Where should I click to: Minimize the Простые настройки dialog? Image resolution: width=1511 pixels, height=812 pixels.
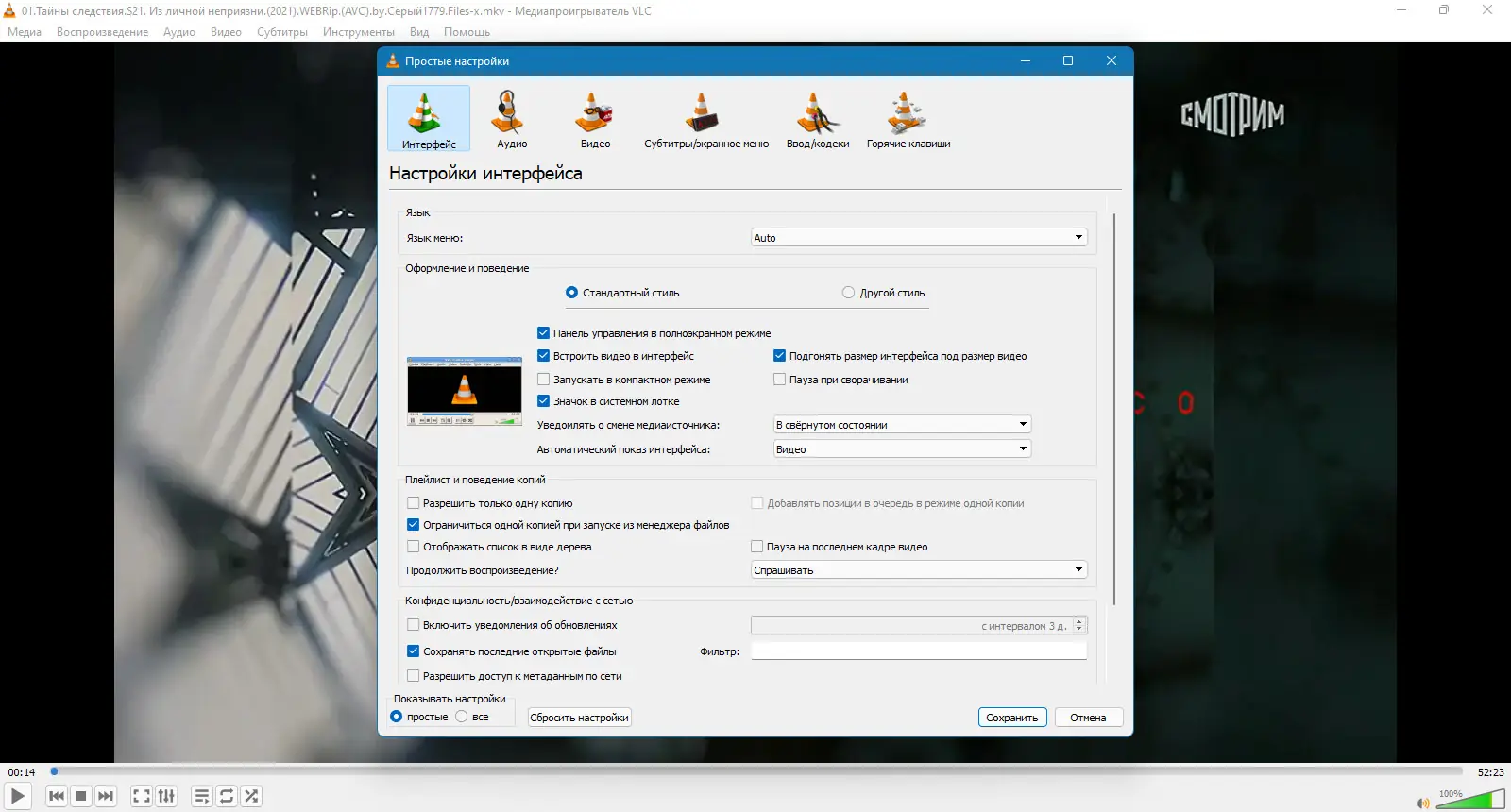[x=1026, y=60]
